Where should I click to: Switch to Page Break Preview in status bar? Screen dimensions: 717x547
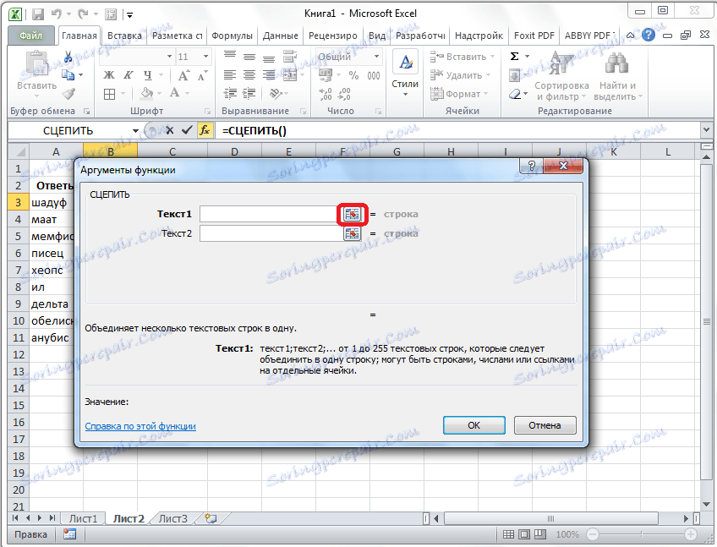pos(540,534)
